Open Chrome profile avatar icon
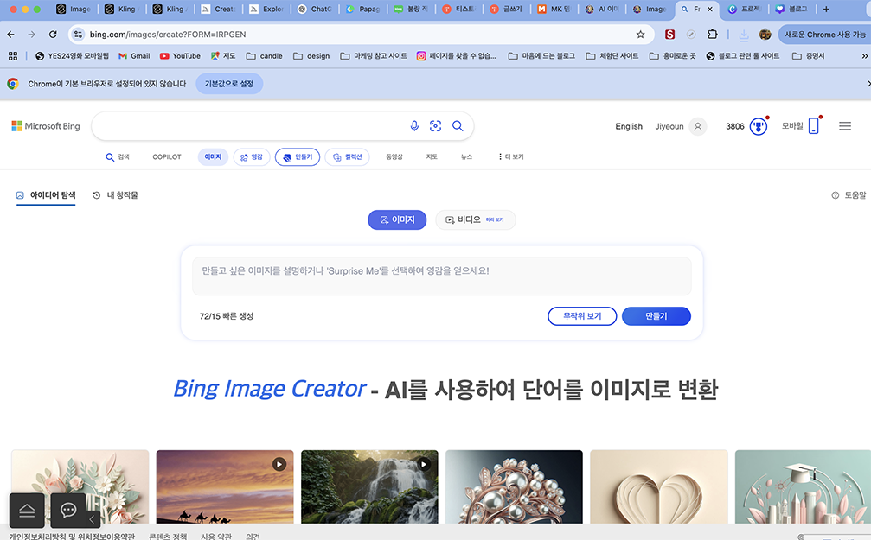This screenshot has height=540, width=871. coord(765,35)
